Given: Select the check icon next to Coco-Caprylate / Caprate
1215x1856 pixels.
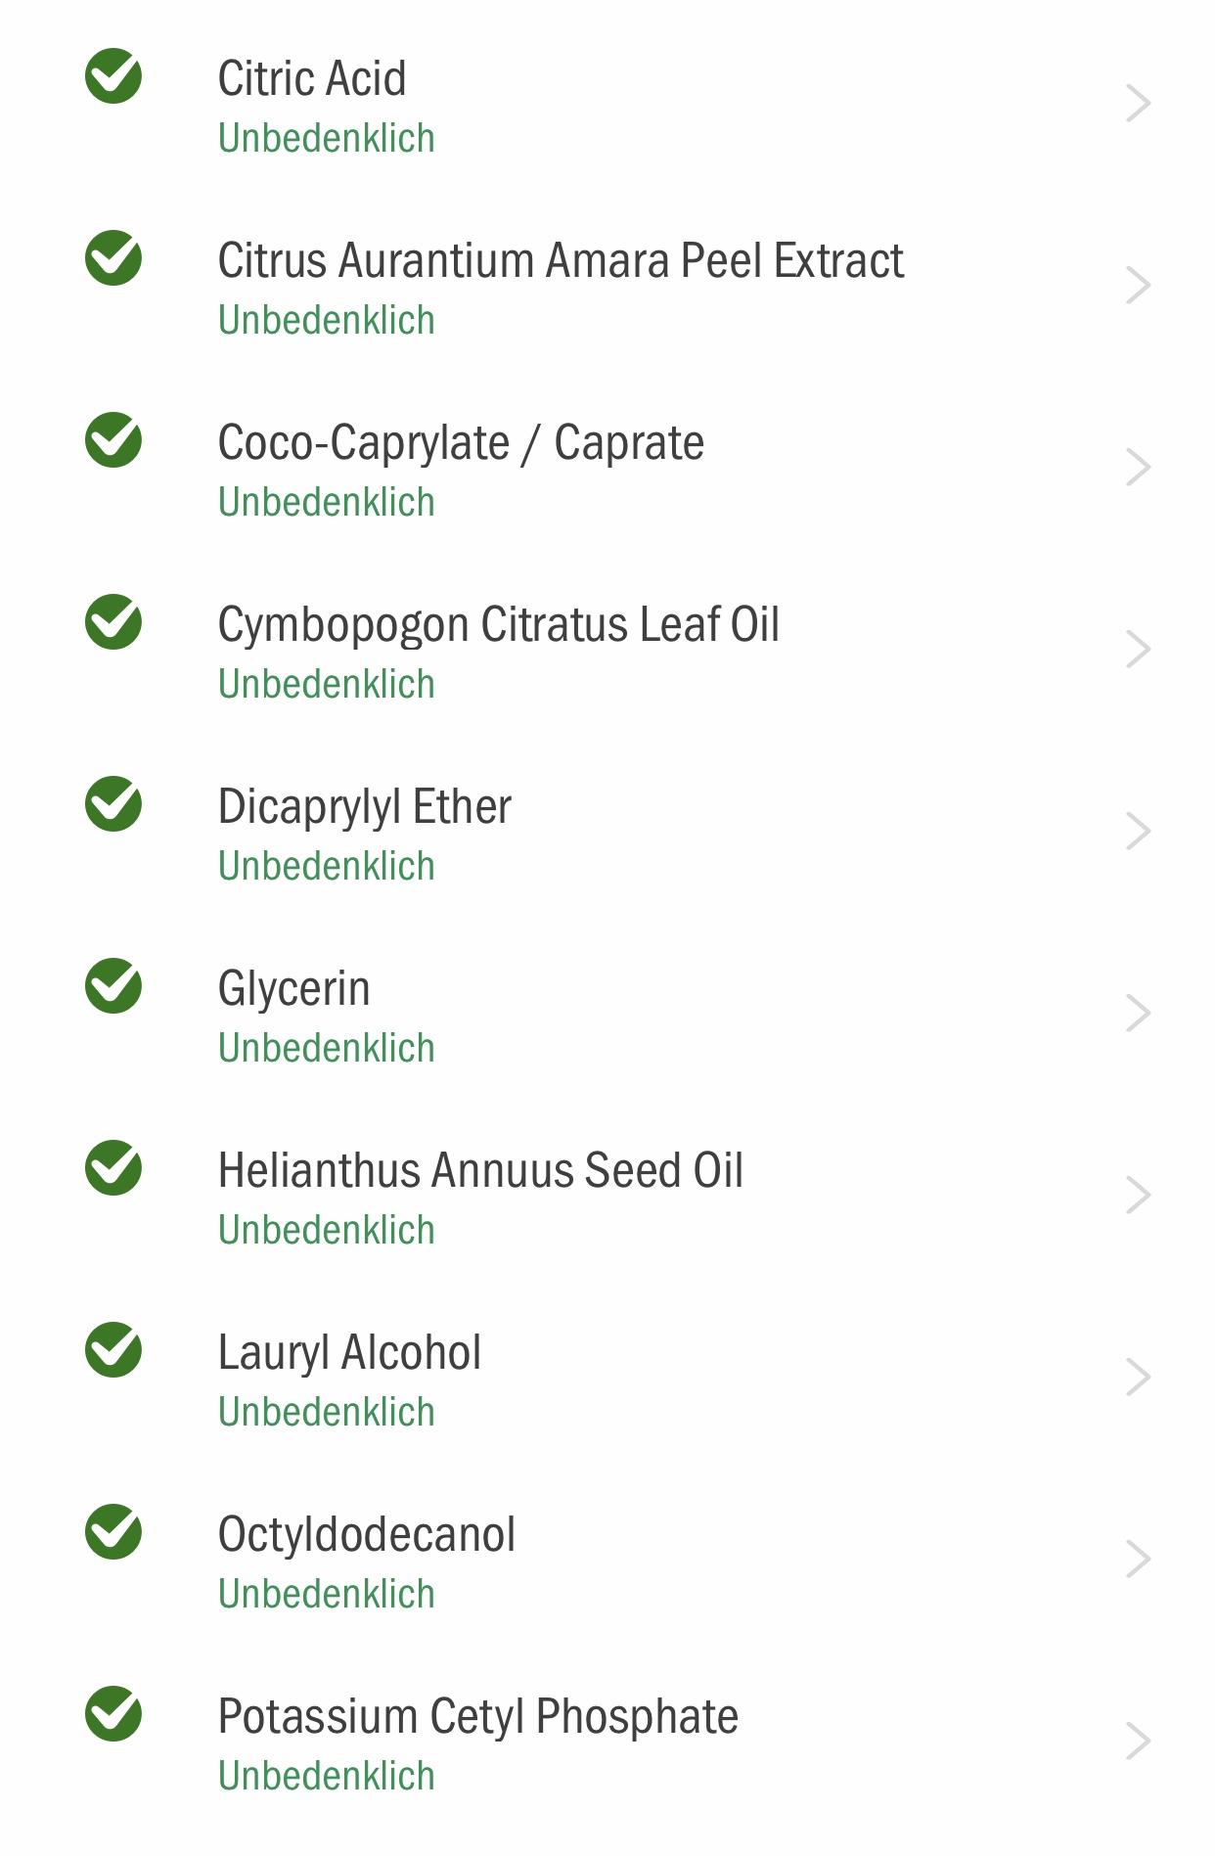Looking at the screenshot, I should point(113,440).
